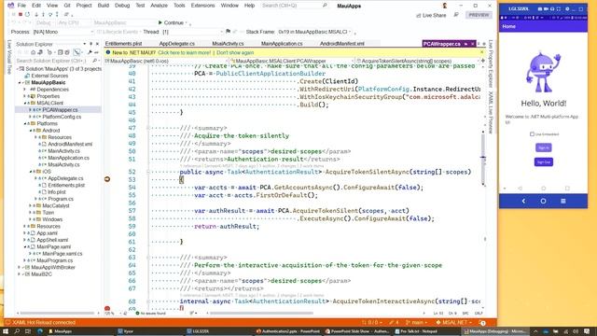Toggle Solution Explorer preview selected items icon
The height and width of the screenshot is (336, 597).
tap(77, 52)
